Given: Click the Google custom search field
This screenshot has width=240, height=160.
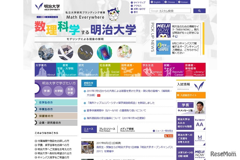Looking at the screenshot, I should pos(170,11).
